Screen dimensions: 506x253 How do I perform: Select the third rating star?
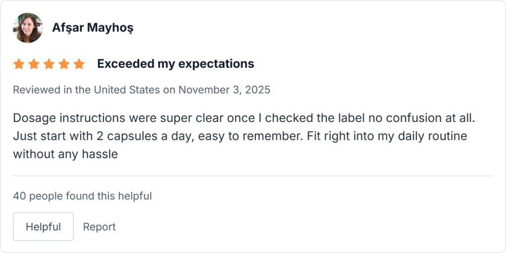48,64
